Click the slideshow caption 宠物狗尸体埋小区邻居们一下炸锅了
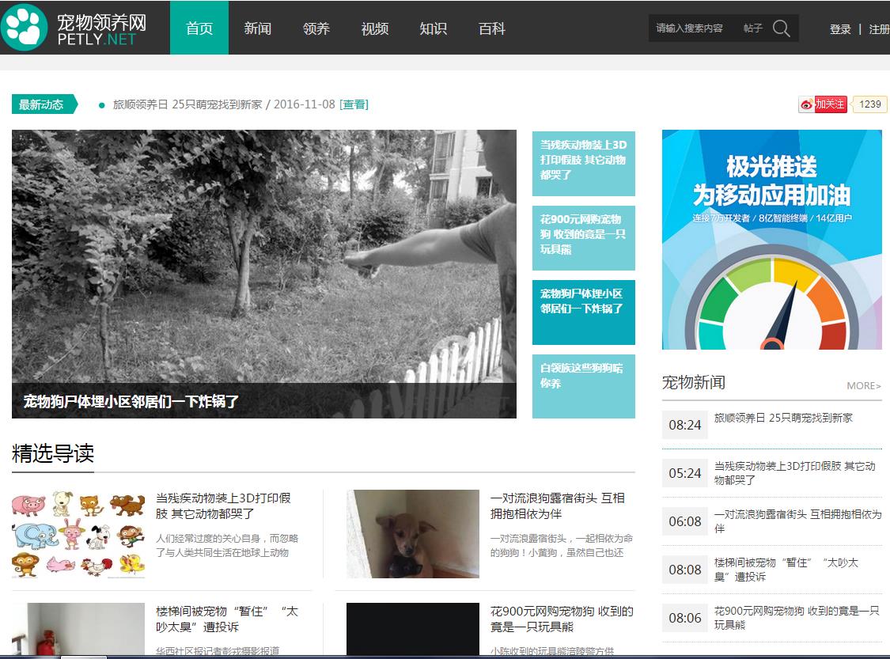The height and width of the screenshot is (659, 890). coord(131,401)
